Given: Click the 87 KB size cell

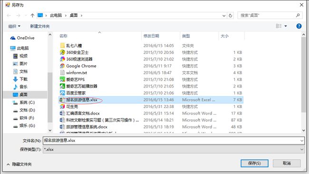Looking at the screenshot, I should click(x=236, y=120).
